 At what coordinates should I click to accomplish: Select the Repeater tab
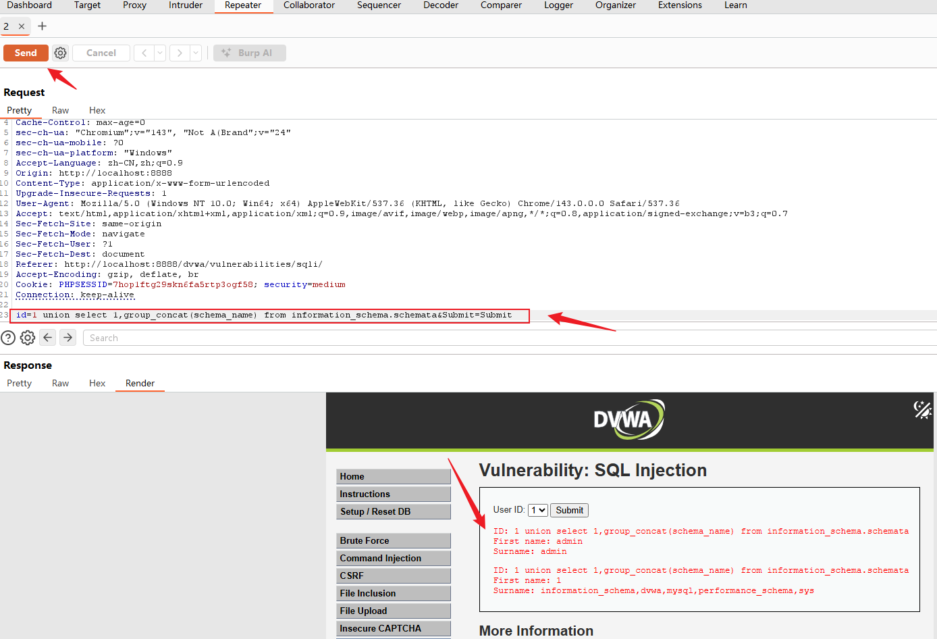[243, 5]
